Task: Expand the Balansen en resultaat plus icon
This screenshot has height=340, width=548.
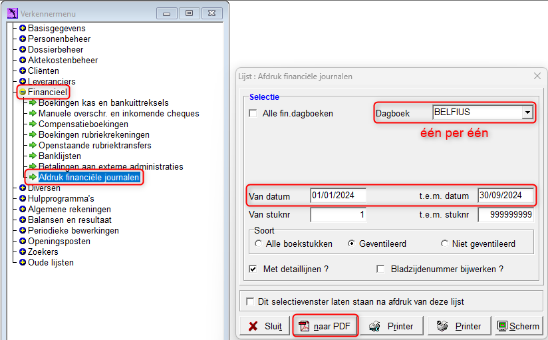Action: (23, 220)
